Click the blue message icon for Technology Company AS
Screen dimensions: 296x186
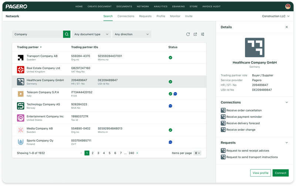point(170,106)
